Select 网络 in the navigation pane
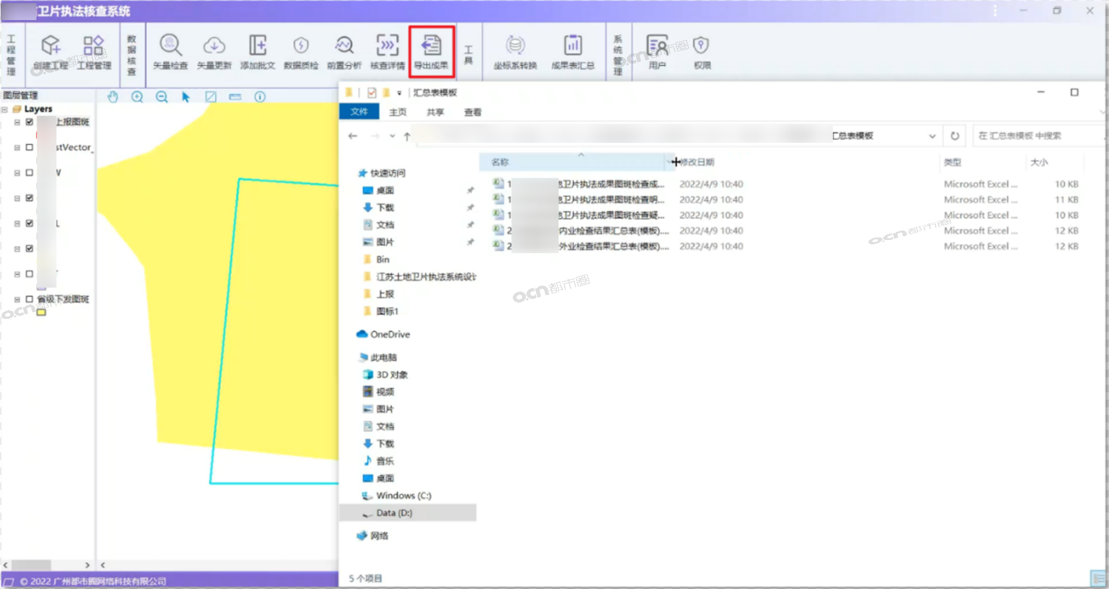This screenshot has height=589, width=1109. (373, 536)
